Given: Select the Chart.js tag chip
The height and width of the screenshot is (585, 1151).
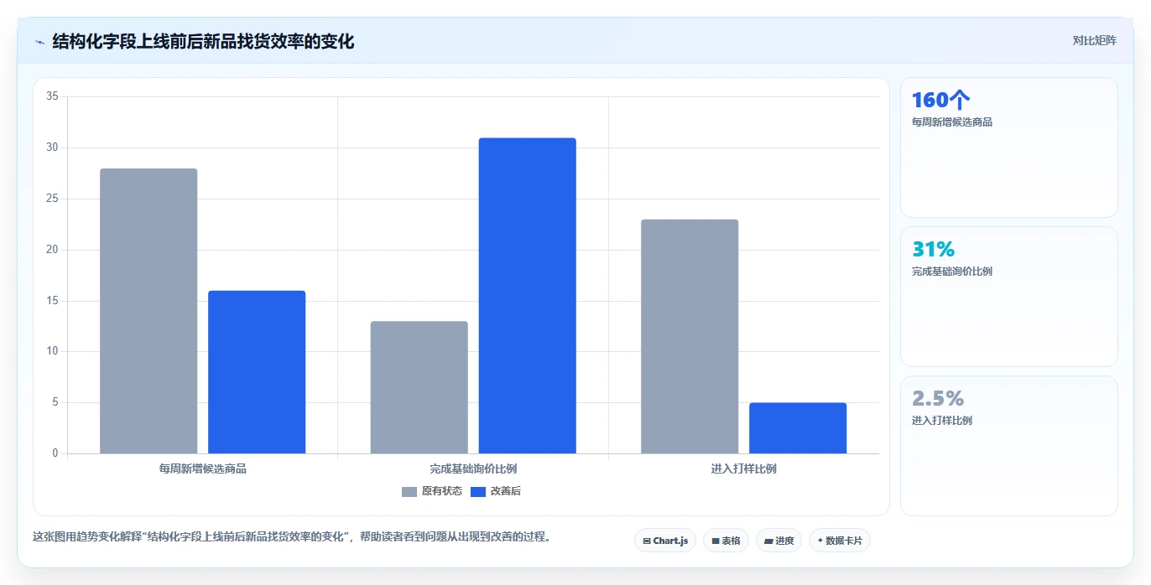Looking at the screenshot, I should 665,541.
